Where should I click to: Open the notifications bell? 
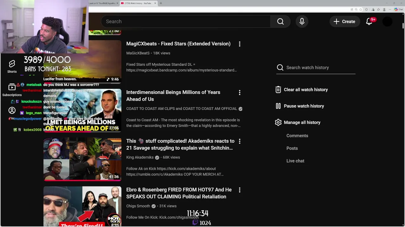369,21
